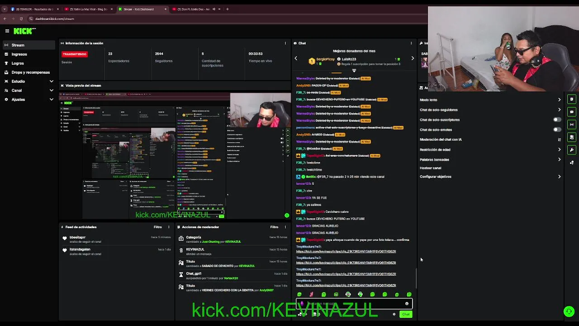Open Filtro in Feed de actividades

[157, 227]
